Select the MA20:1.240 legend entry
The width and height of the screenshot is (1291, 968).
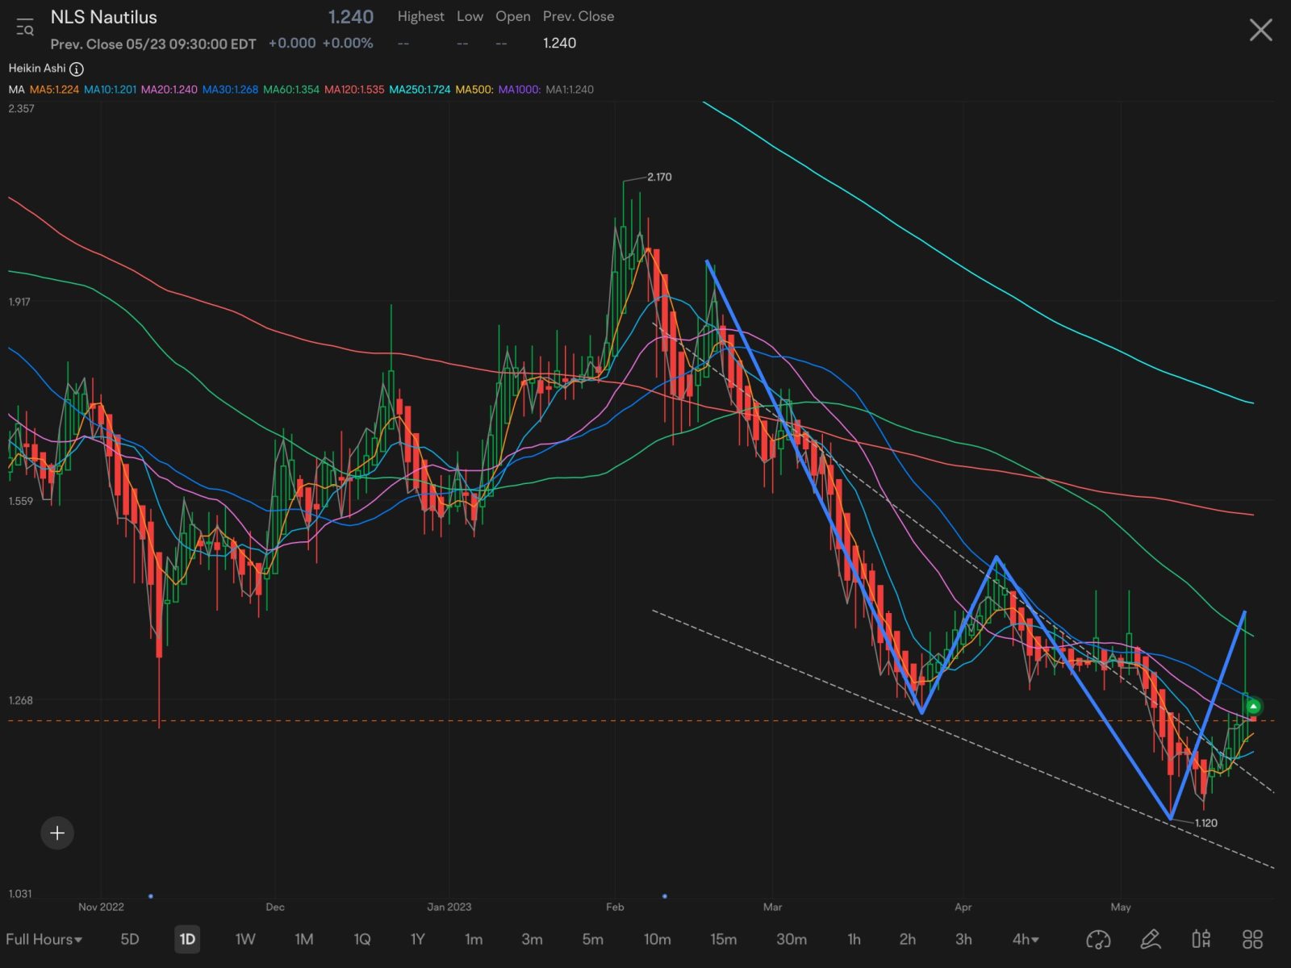(169, 90)
